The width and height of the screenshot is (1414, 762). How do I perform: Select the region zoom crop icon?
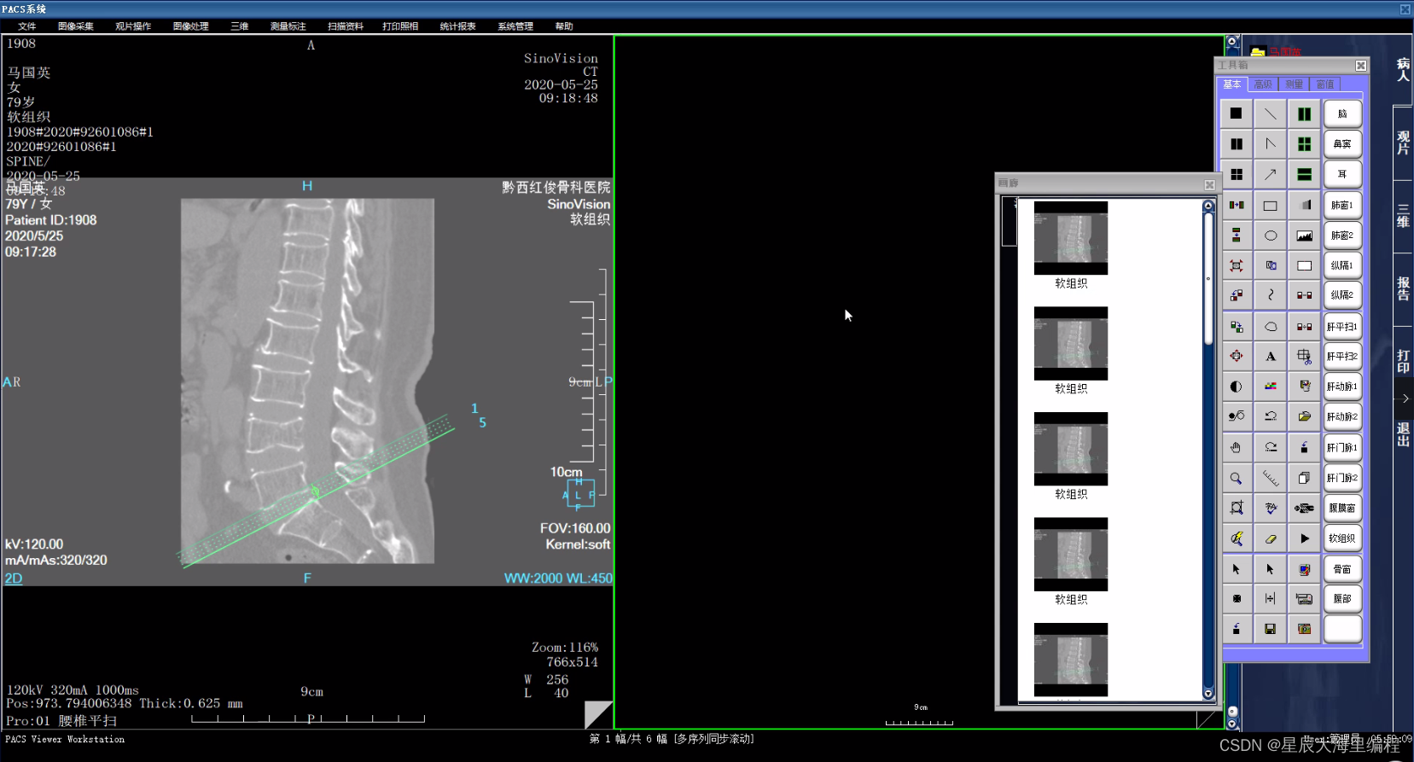(1236, 508)
